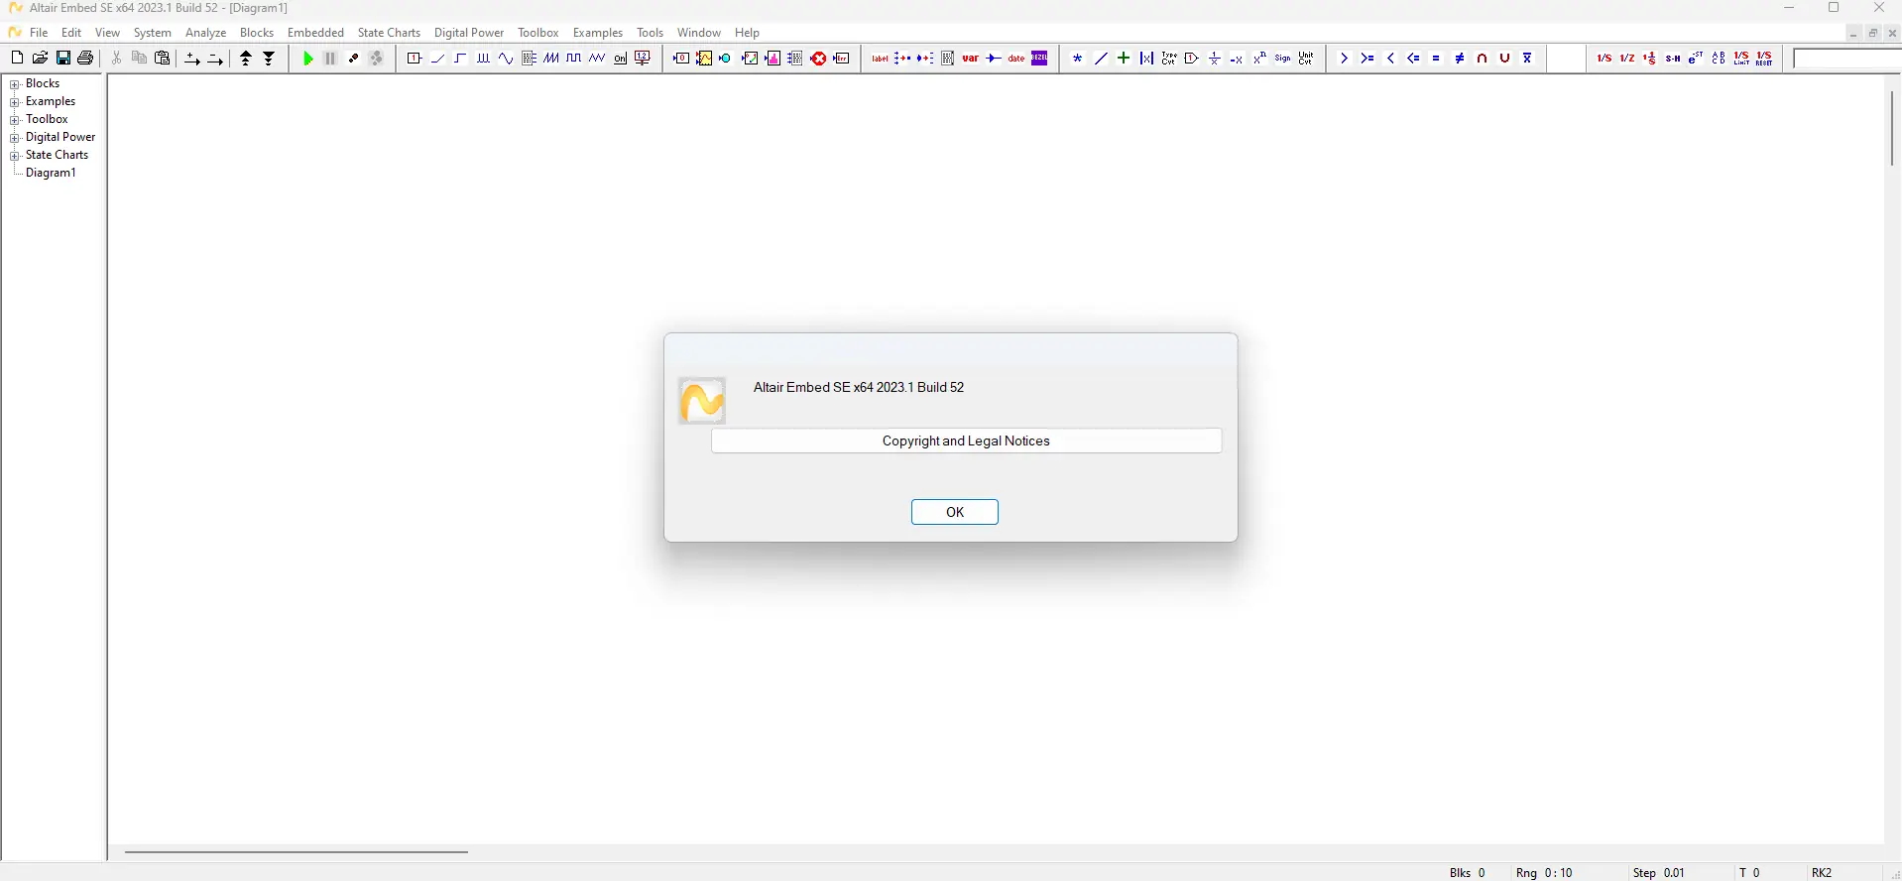This screenshot has height=881, width=1902.
Task: Open the Embedded menu
Action: pos(315,33)
